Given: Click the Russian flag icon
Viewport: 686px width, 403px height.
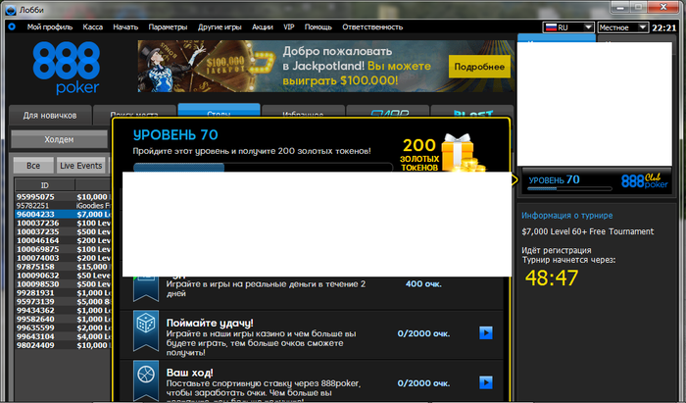Looking at the screenshot, I should [551, 27].
